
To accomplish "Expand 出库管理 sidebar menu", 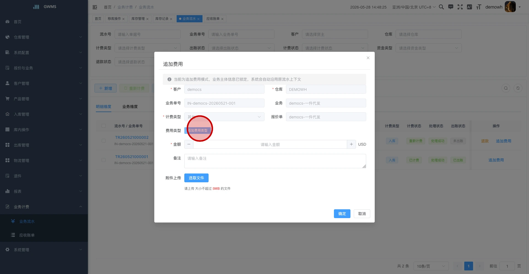I will 44,145.
